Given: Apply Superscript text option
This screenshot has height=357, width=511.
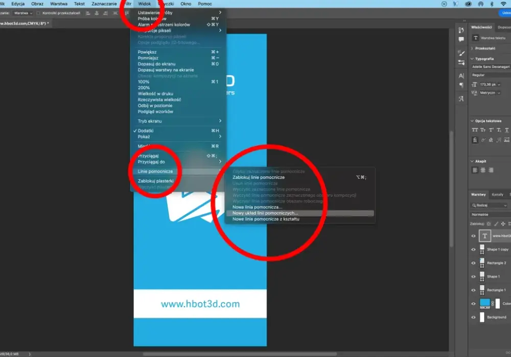Looking at the screenshot, I should (x=491, y=130).
